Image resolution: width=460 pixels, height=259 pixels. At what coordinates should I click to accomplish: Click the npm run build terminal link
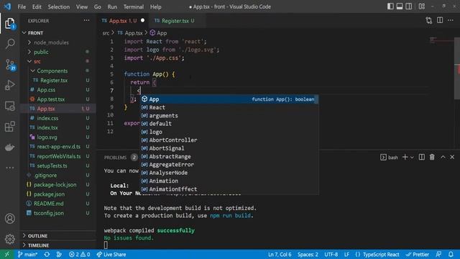(230, 216)
